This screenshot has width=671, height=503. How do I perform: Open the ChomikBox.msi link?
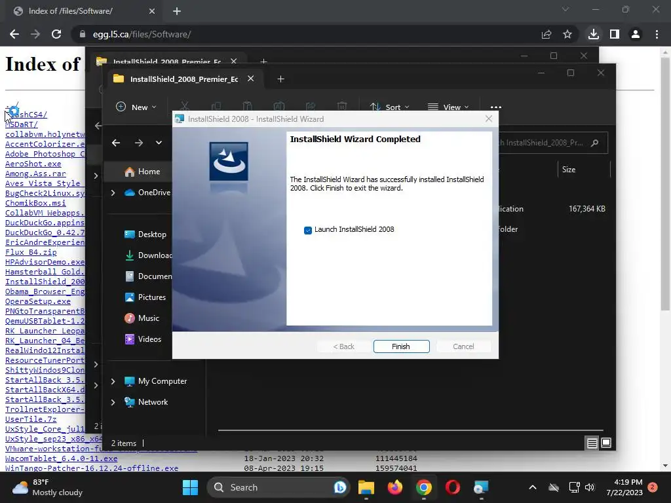pos(35,203)
